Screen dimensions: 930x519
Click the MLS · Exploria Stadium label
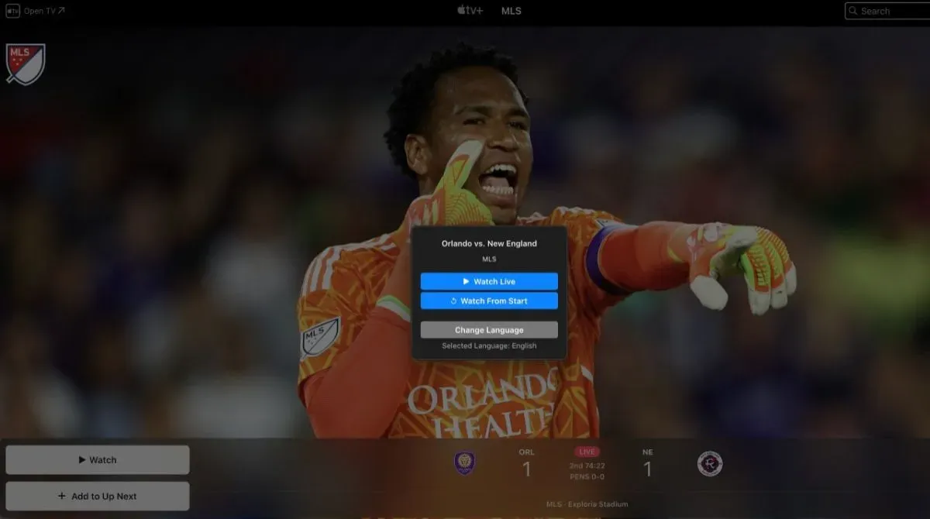tap(587, 504)
